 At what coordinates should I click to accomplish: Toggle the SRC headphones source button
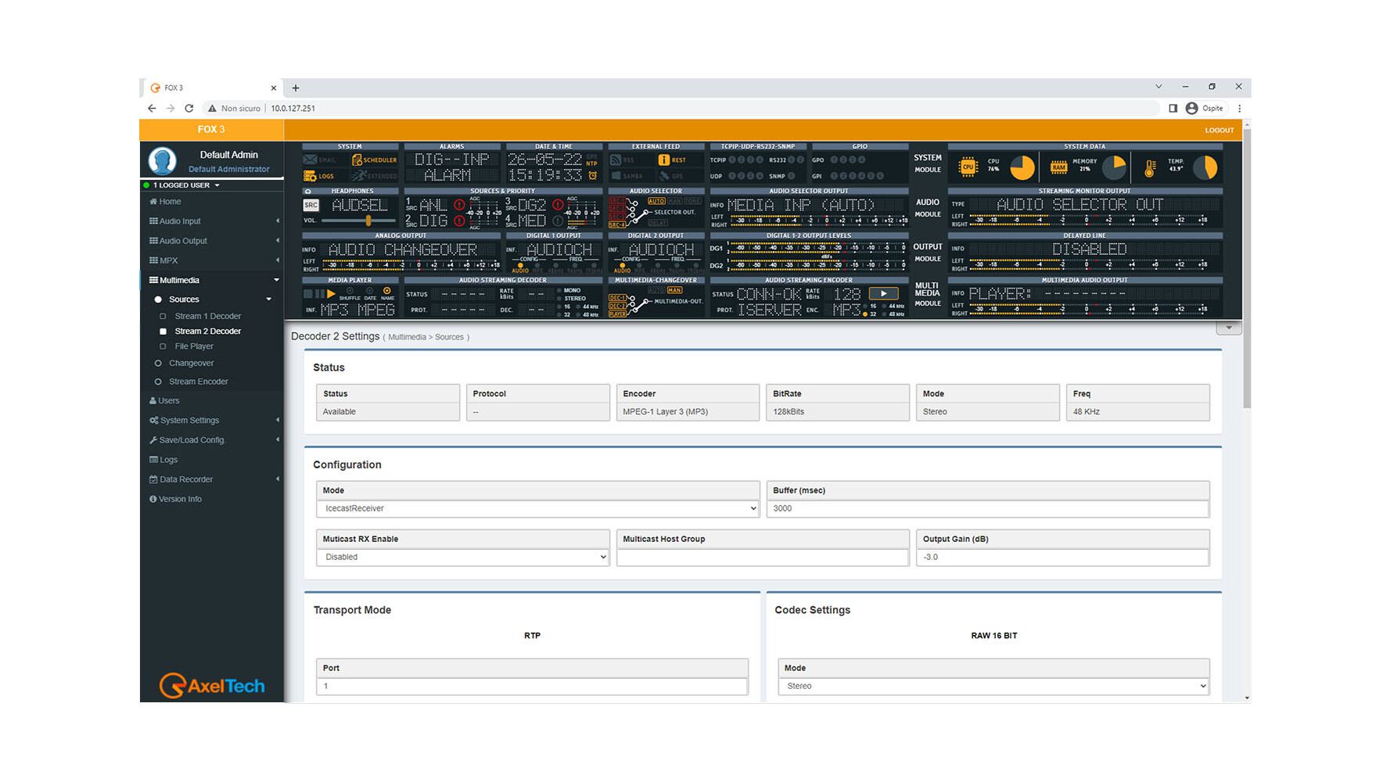coord(311,206)
